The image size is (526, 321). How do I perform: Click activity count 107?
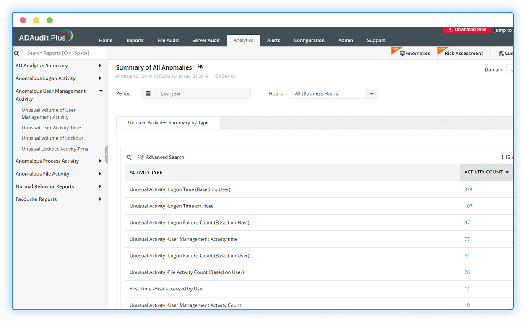click(x=469, y=206)
